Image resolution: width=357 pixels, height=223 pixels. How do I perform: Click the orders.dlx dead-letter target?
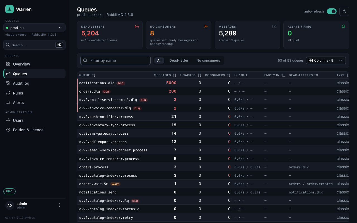[299, 167]
